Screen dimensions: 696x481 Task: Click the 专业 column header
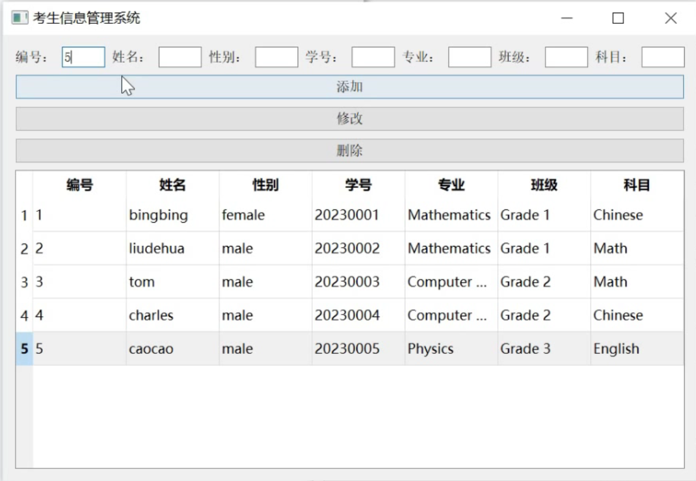pyautogui.click(x=451, y=184)
